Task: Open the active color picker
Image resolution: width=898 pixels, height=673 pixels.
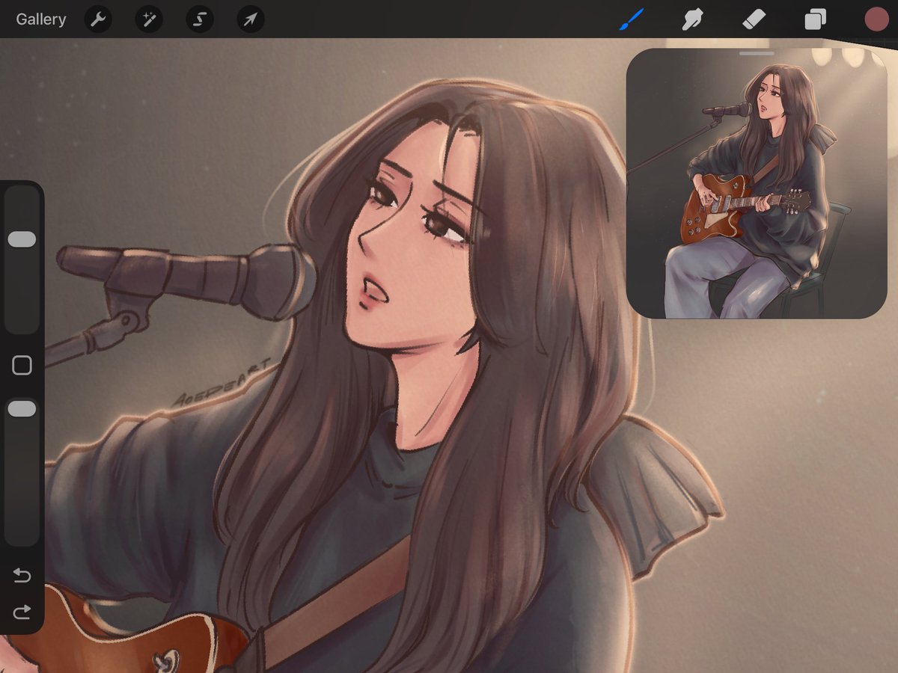Action: [x=876, y=19]
